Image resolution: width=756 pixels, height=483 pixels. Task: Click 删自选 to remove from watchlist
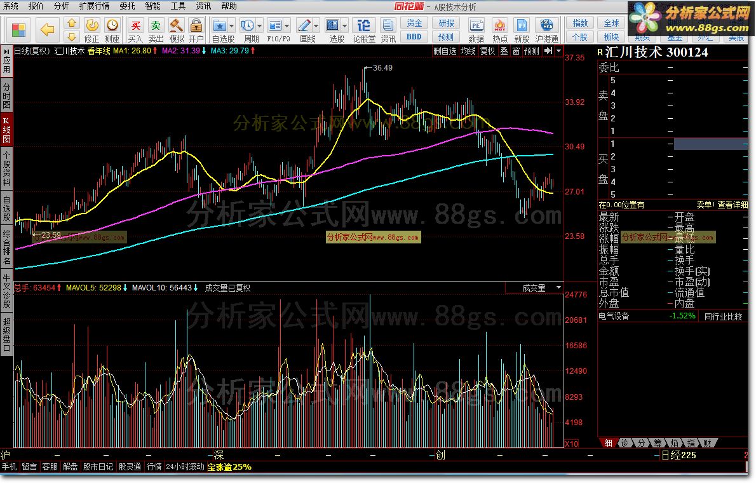445,51
